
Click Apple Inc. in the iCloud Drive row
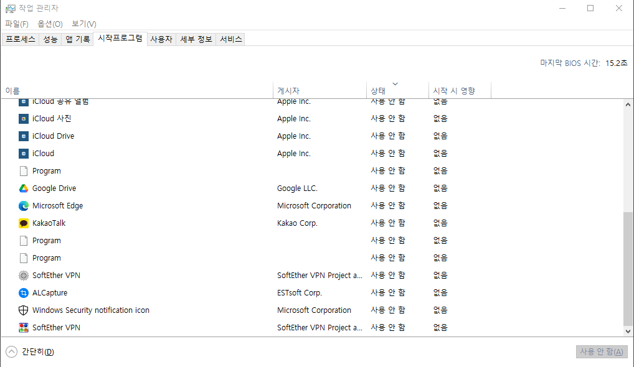(x=294, y=136)
